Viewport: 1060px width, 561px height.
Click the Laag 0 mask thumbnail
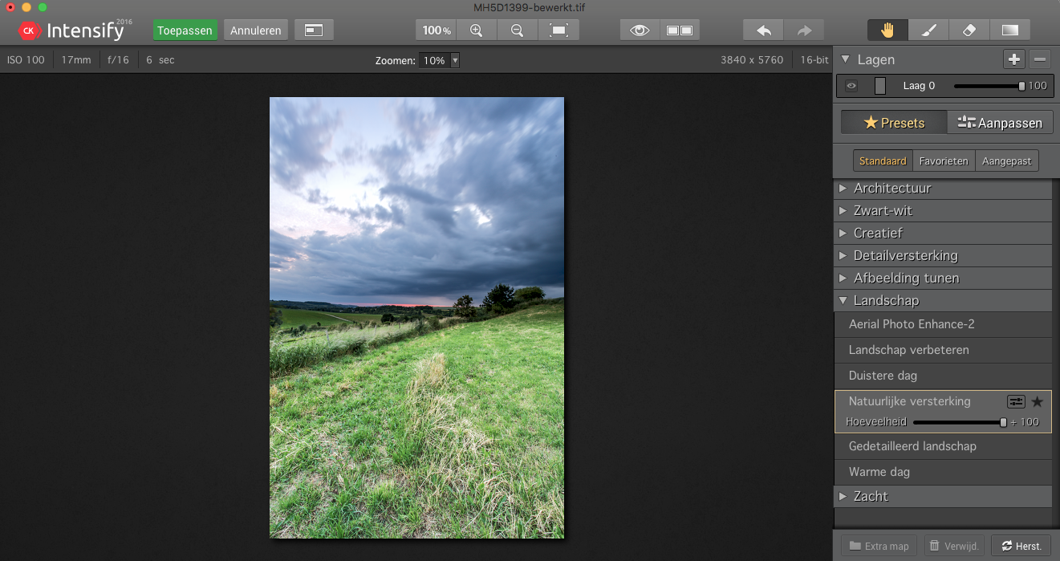880,86
